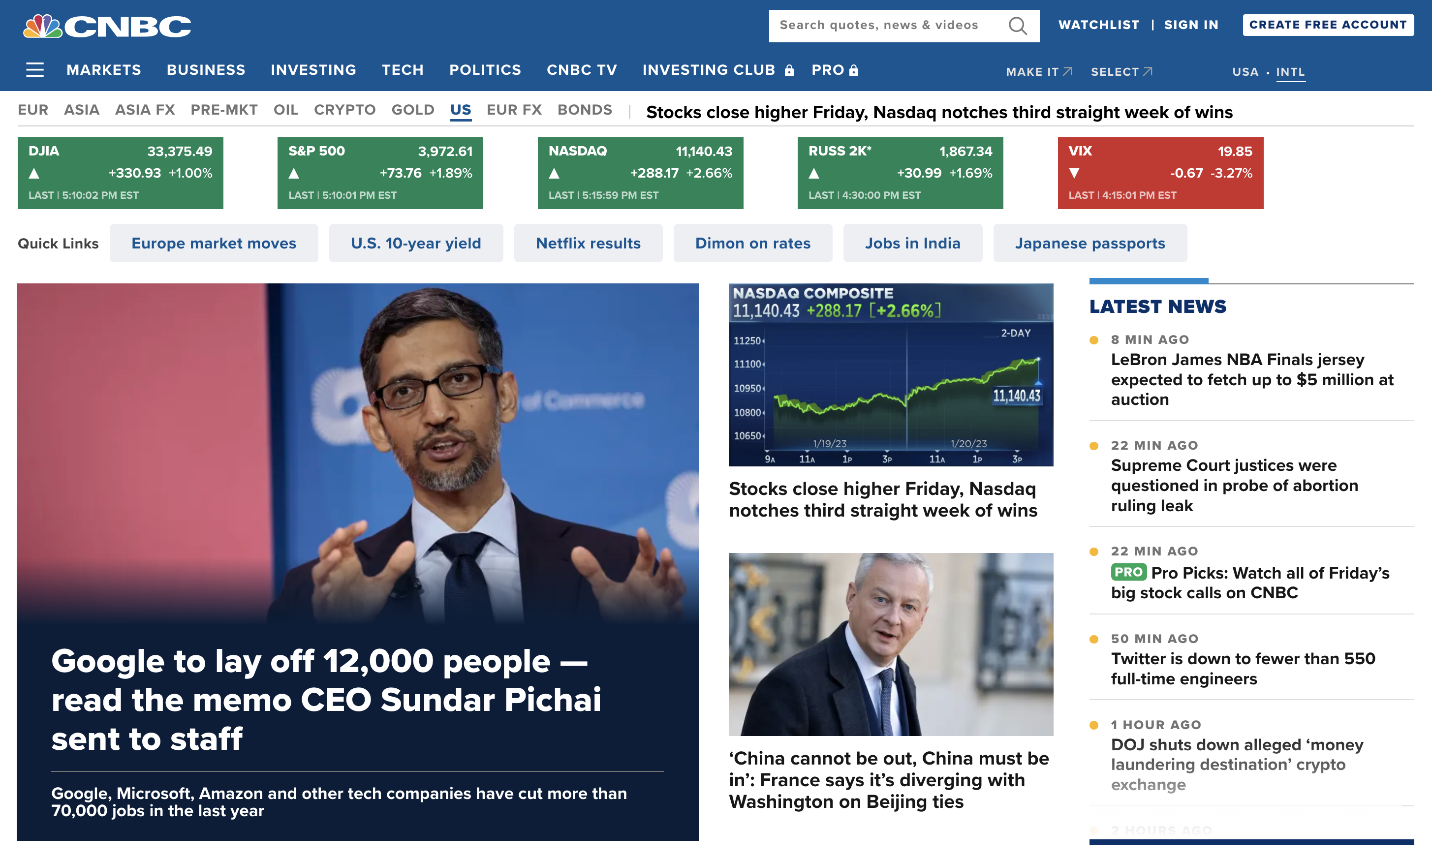This screenshot has width=1432, height=860.
Task: Select the PRE-MKT tab
Action: 224,110
